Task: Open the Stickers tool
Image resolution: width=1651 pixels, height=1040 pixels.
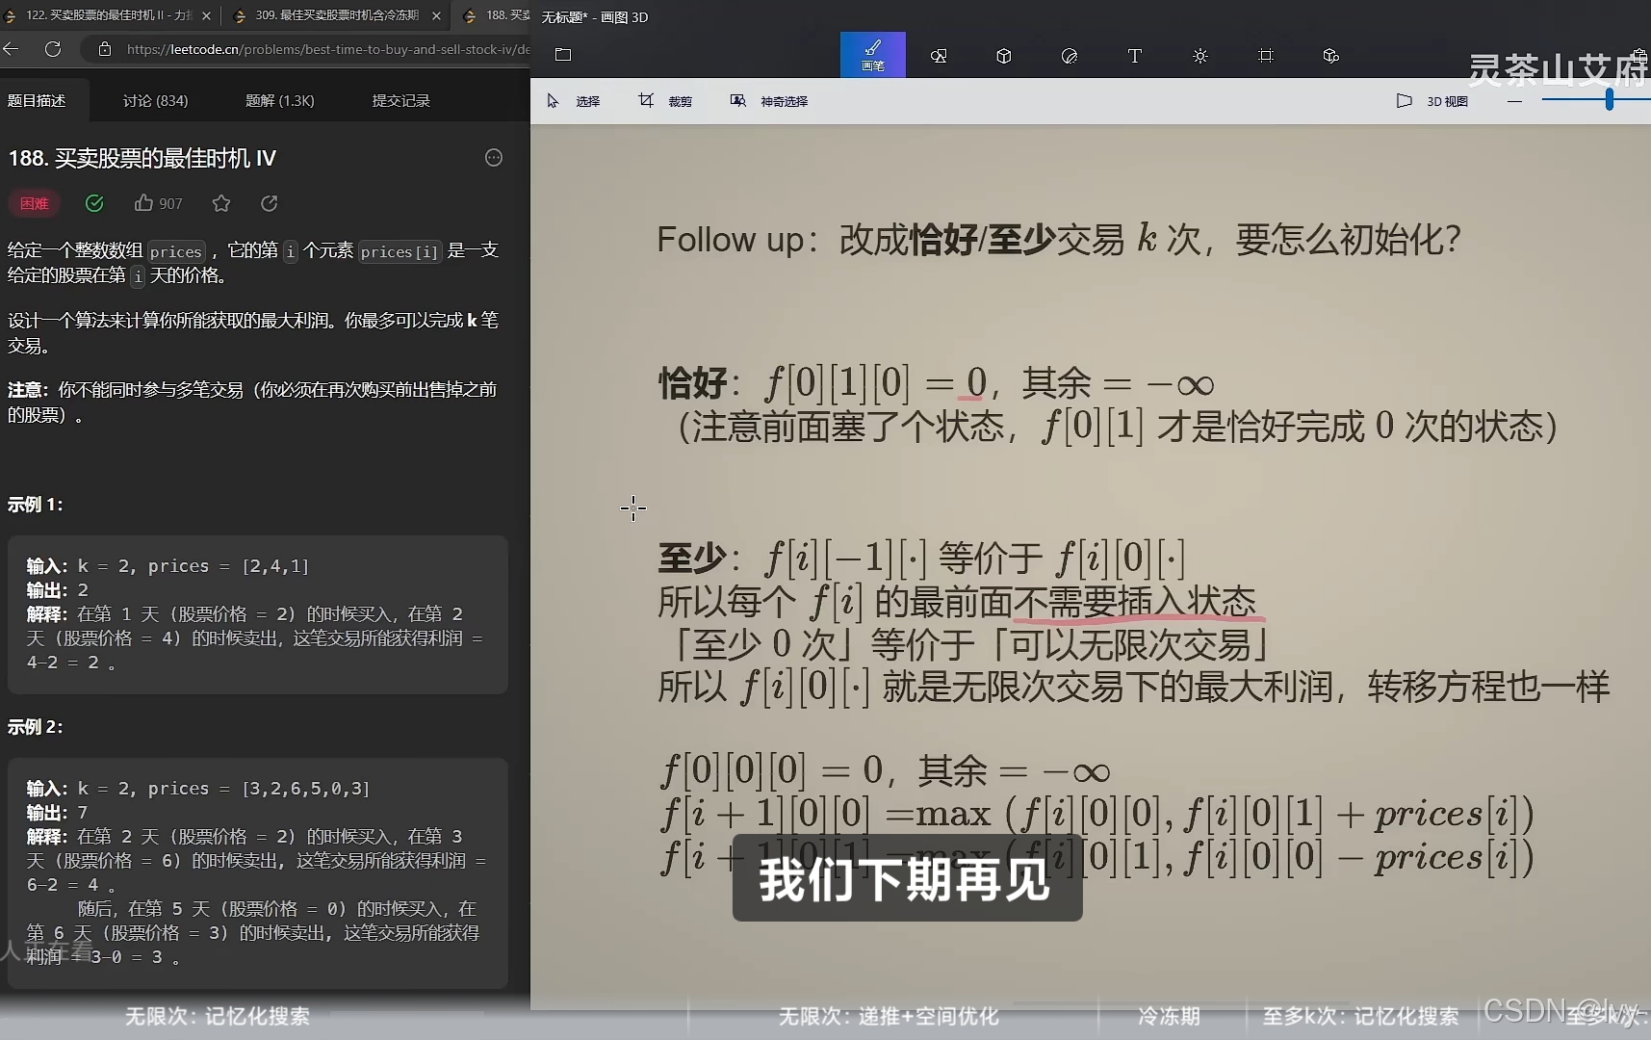Action: point(1070,55)
